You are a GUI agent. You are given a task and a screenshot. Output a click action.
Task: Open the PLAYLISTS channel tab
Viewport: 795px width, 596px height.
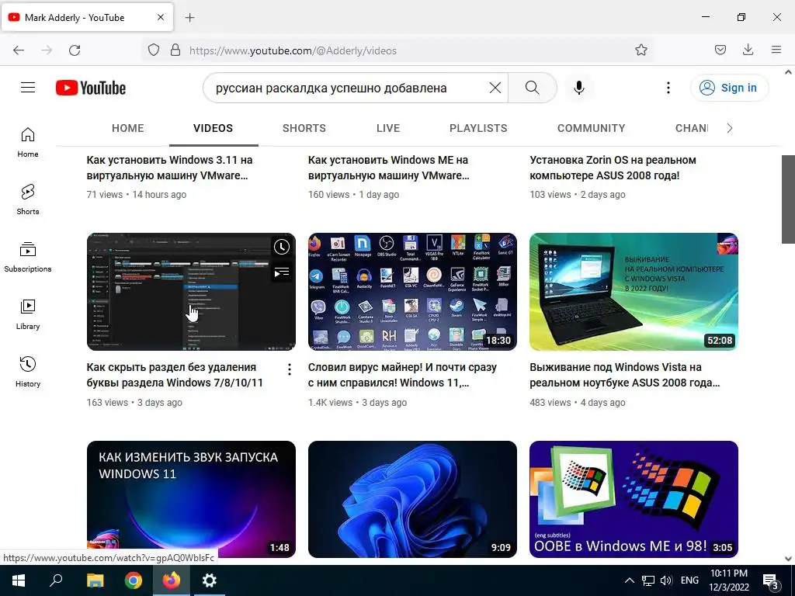[478, 128]
